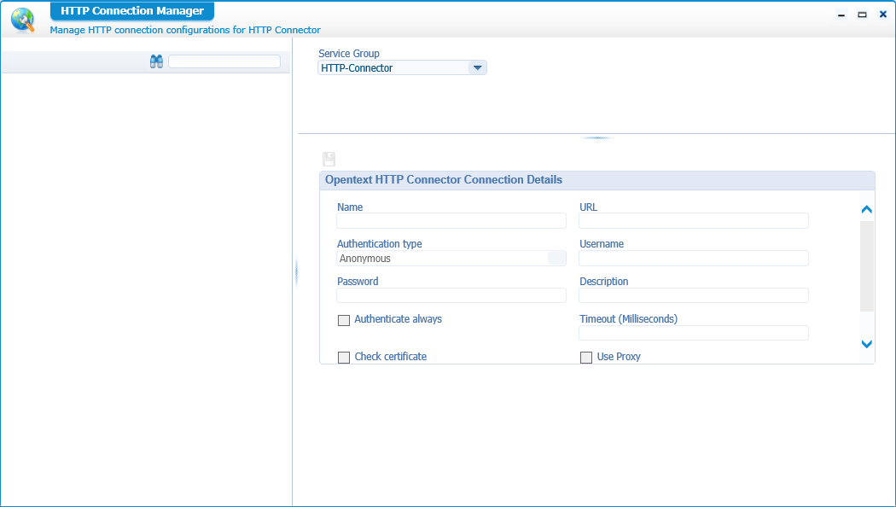
Task: Click the search box beside binoculars
Action: click(x=224, y=61)
